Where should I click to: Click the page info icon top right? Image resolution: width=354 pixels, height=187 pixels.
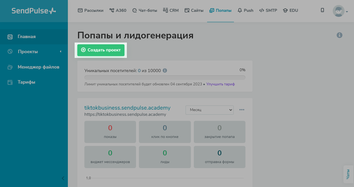340,35
